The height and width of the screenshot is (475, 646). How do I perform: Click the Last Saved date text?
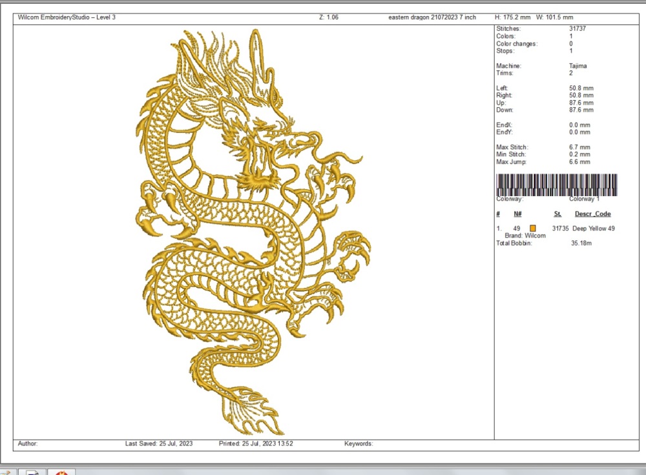[159, 444]
